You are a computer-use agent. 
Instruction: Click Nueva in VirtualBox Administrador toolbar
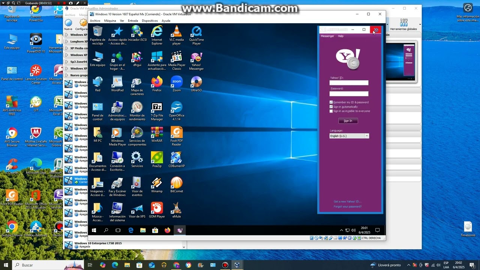tap(68, 25)
